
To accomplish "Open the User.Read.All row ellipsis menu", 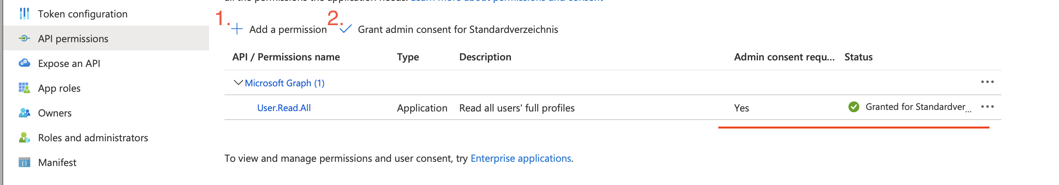I will pos(987,107).
